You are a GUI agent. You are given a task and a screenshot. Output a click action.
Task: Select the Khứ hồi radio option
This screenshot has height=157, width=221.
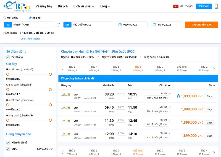click(x=30, y=18)
